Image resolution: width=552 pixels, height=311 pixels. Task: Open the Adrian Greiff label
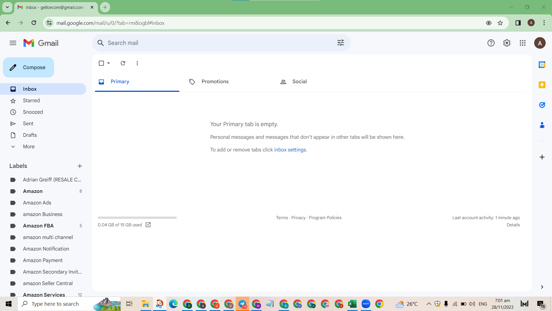[43, 180]
